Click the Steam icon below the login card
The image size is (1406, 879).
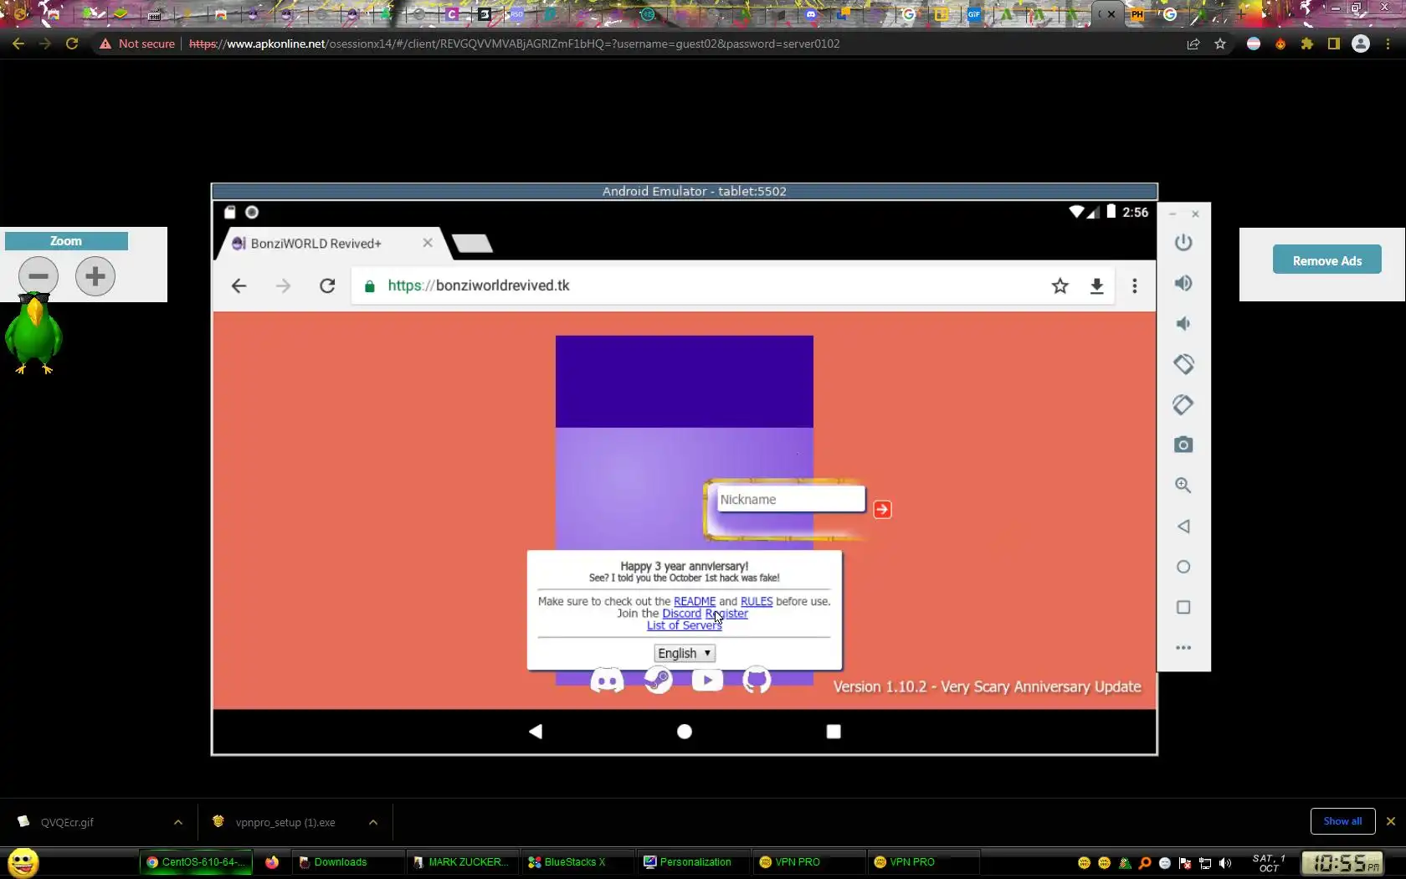click(x=658, y=681)
